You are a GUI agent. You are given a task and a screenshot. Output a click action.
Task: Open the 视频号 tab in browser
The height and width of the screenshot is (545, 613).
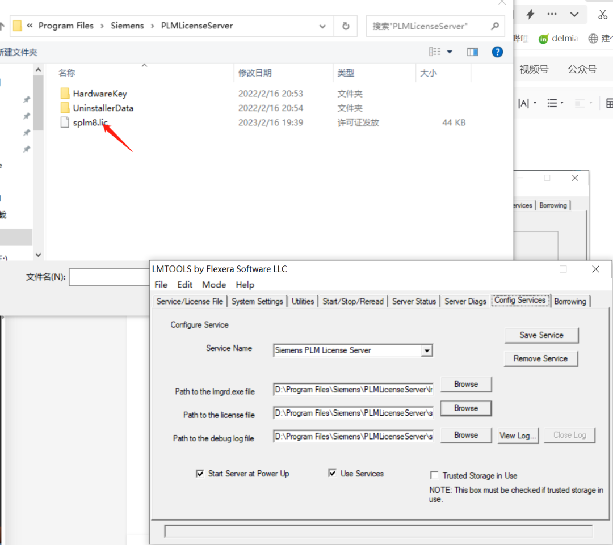click(x=534, y=70)
